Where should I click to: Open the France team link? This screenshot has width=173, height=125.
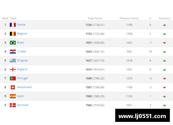[x=21, y=25]
